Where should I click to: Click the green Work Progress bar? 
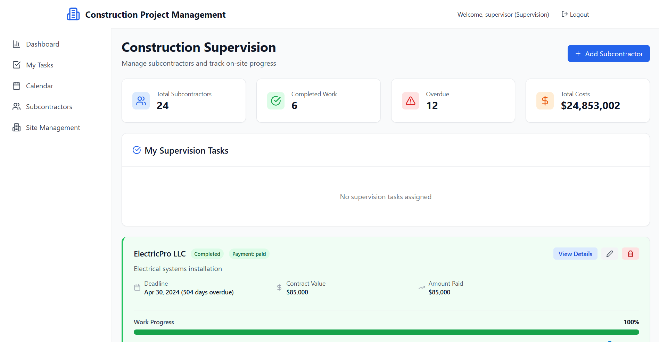click(386, 332)
